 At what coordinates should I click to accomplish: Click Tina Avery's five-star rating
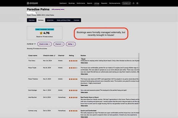click(x=73, y=60)
